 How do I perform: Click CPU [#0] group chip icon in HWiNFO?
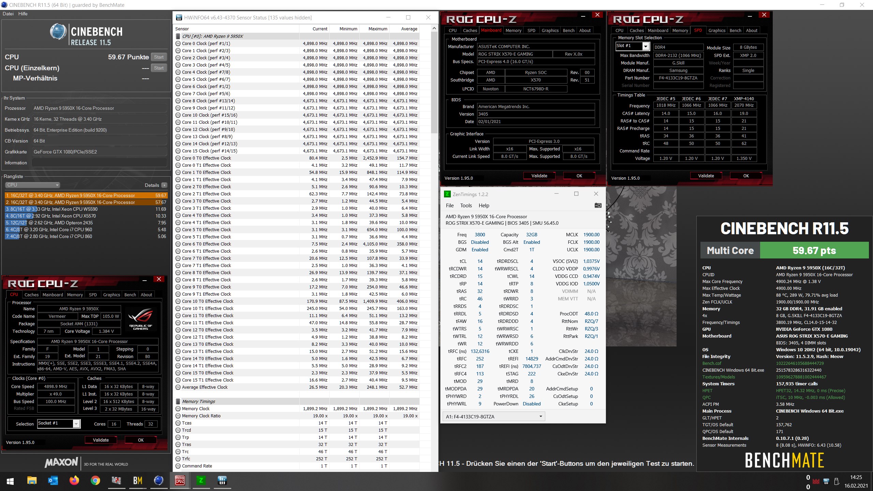coord(178,36)
